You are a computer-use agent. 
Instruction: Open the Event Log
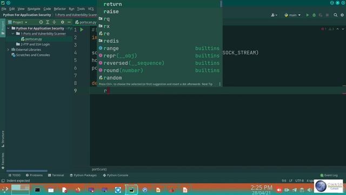click(329, 175)
